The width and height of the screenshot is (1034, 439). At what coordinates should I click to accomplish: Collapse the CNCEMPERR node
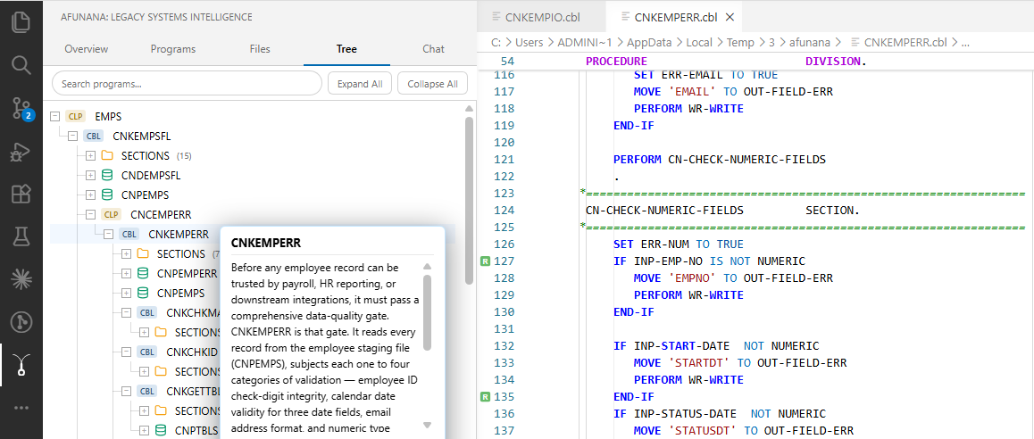(x=90, y=214)
